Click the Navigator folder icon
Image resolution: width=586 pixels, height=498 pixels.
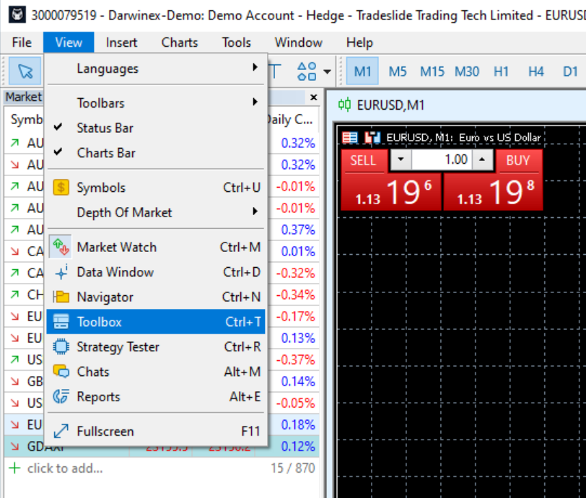61,297
